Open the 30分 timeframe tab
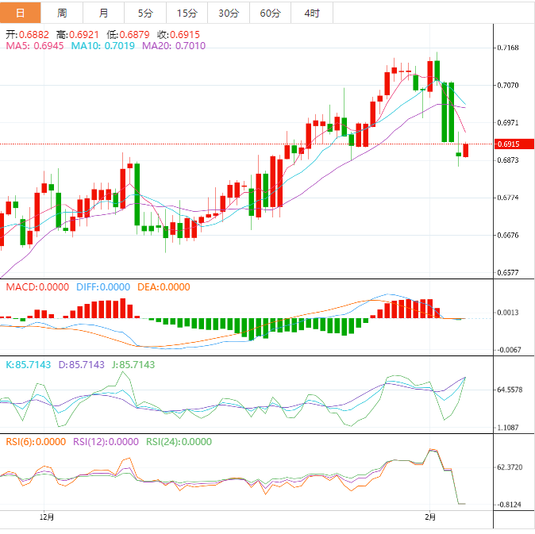Image resolution: width=535 pixels, height=534 pixels. tap(229, 13)
